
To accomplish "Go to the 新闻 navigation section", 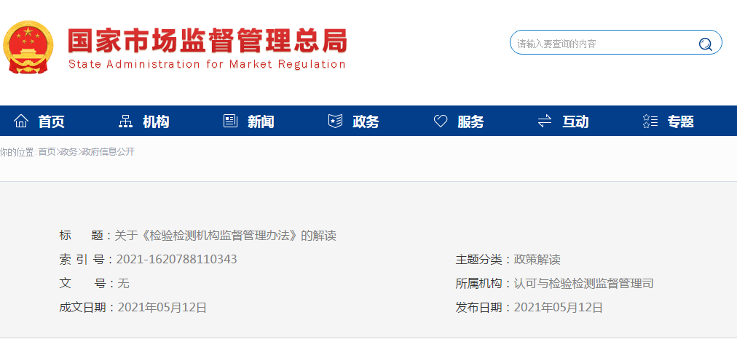I will [x=261, y=122].
